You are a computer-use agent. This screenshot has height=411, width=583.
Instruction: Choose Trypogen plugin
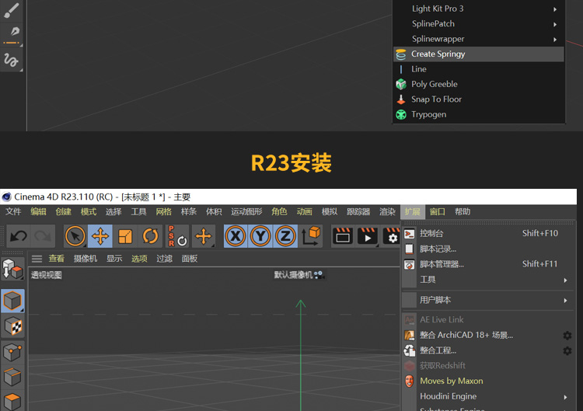point(479,114)
